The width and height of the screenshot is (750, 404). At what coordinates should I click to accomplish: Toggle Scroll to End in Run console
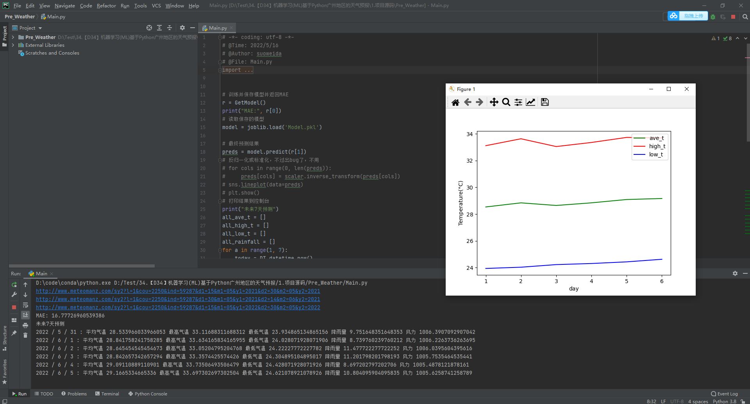pos(25,315)
